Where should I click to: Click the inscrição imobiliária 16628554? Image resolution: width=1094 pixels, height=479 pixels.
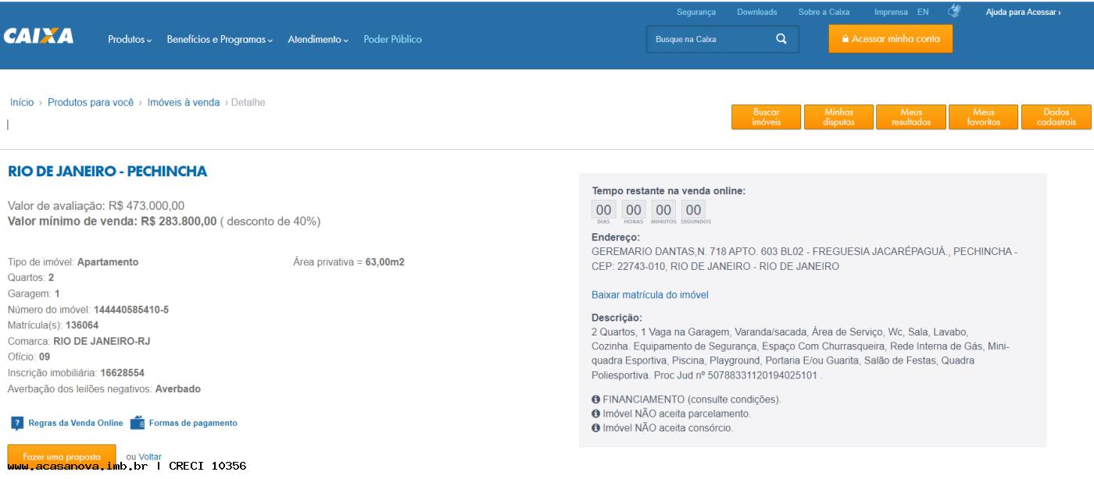click(122, 373)
